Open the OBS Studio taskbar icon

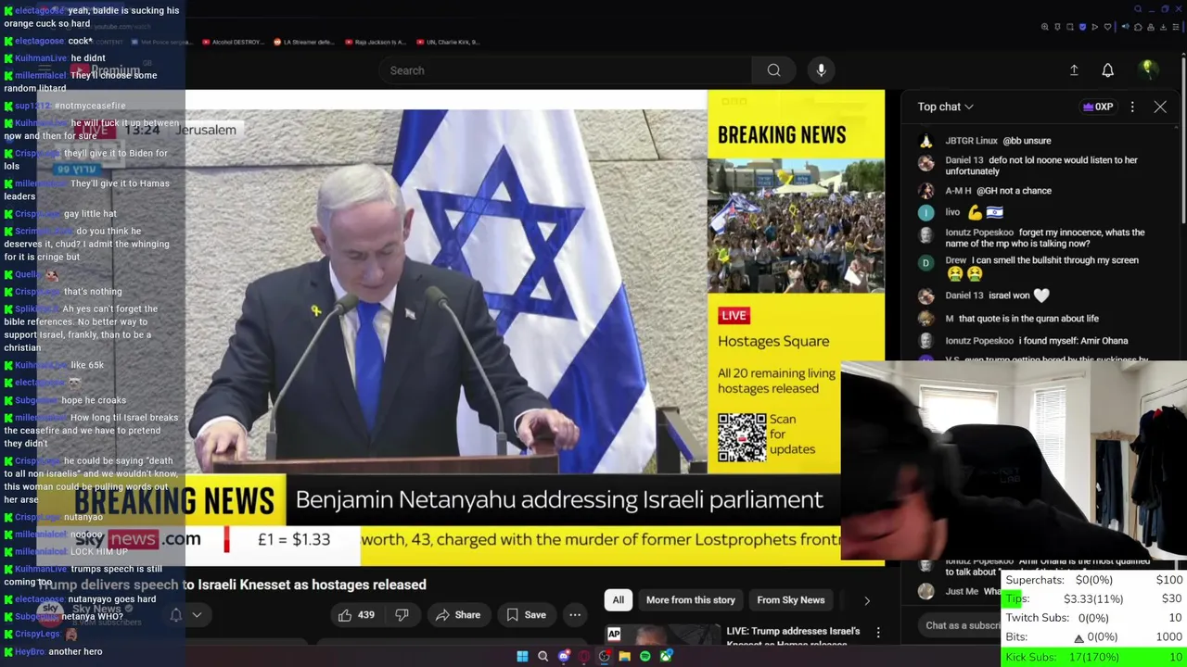click(x=604, y=657)
